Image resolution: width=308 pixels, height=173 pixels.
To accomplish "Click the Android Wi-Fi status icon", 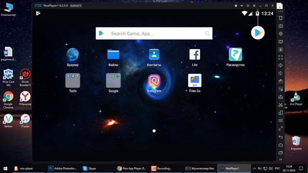I will (x=244, y=13).
